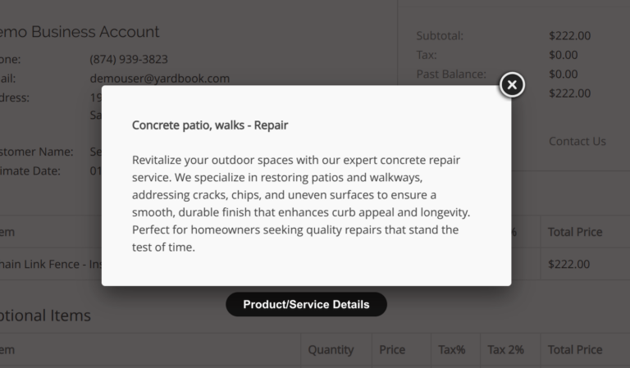
Task: Click the Quantity column header in Optional Items
Action: coord(331,350)
